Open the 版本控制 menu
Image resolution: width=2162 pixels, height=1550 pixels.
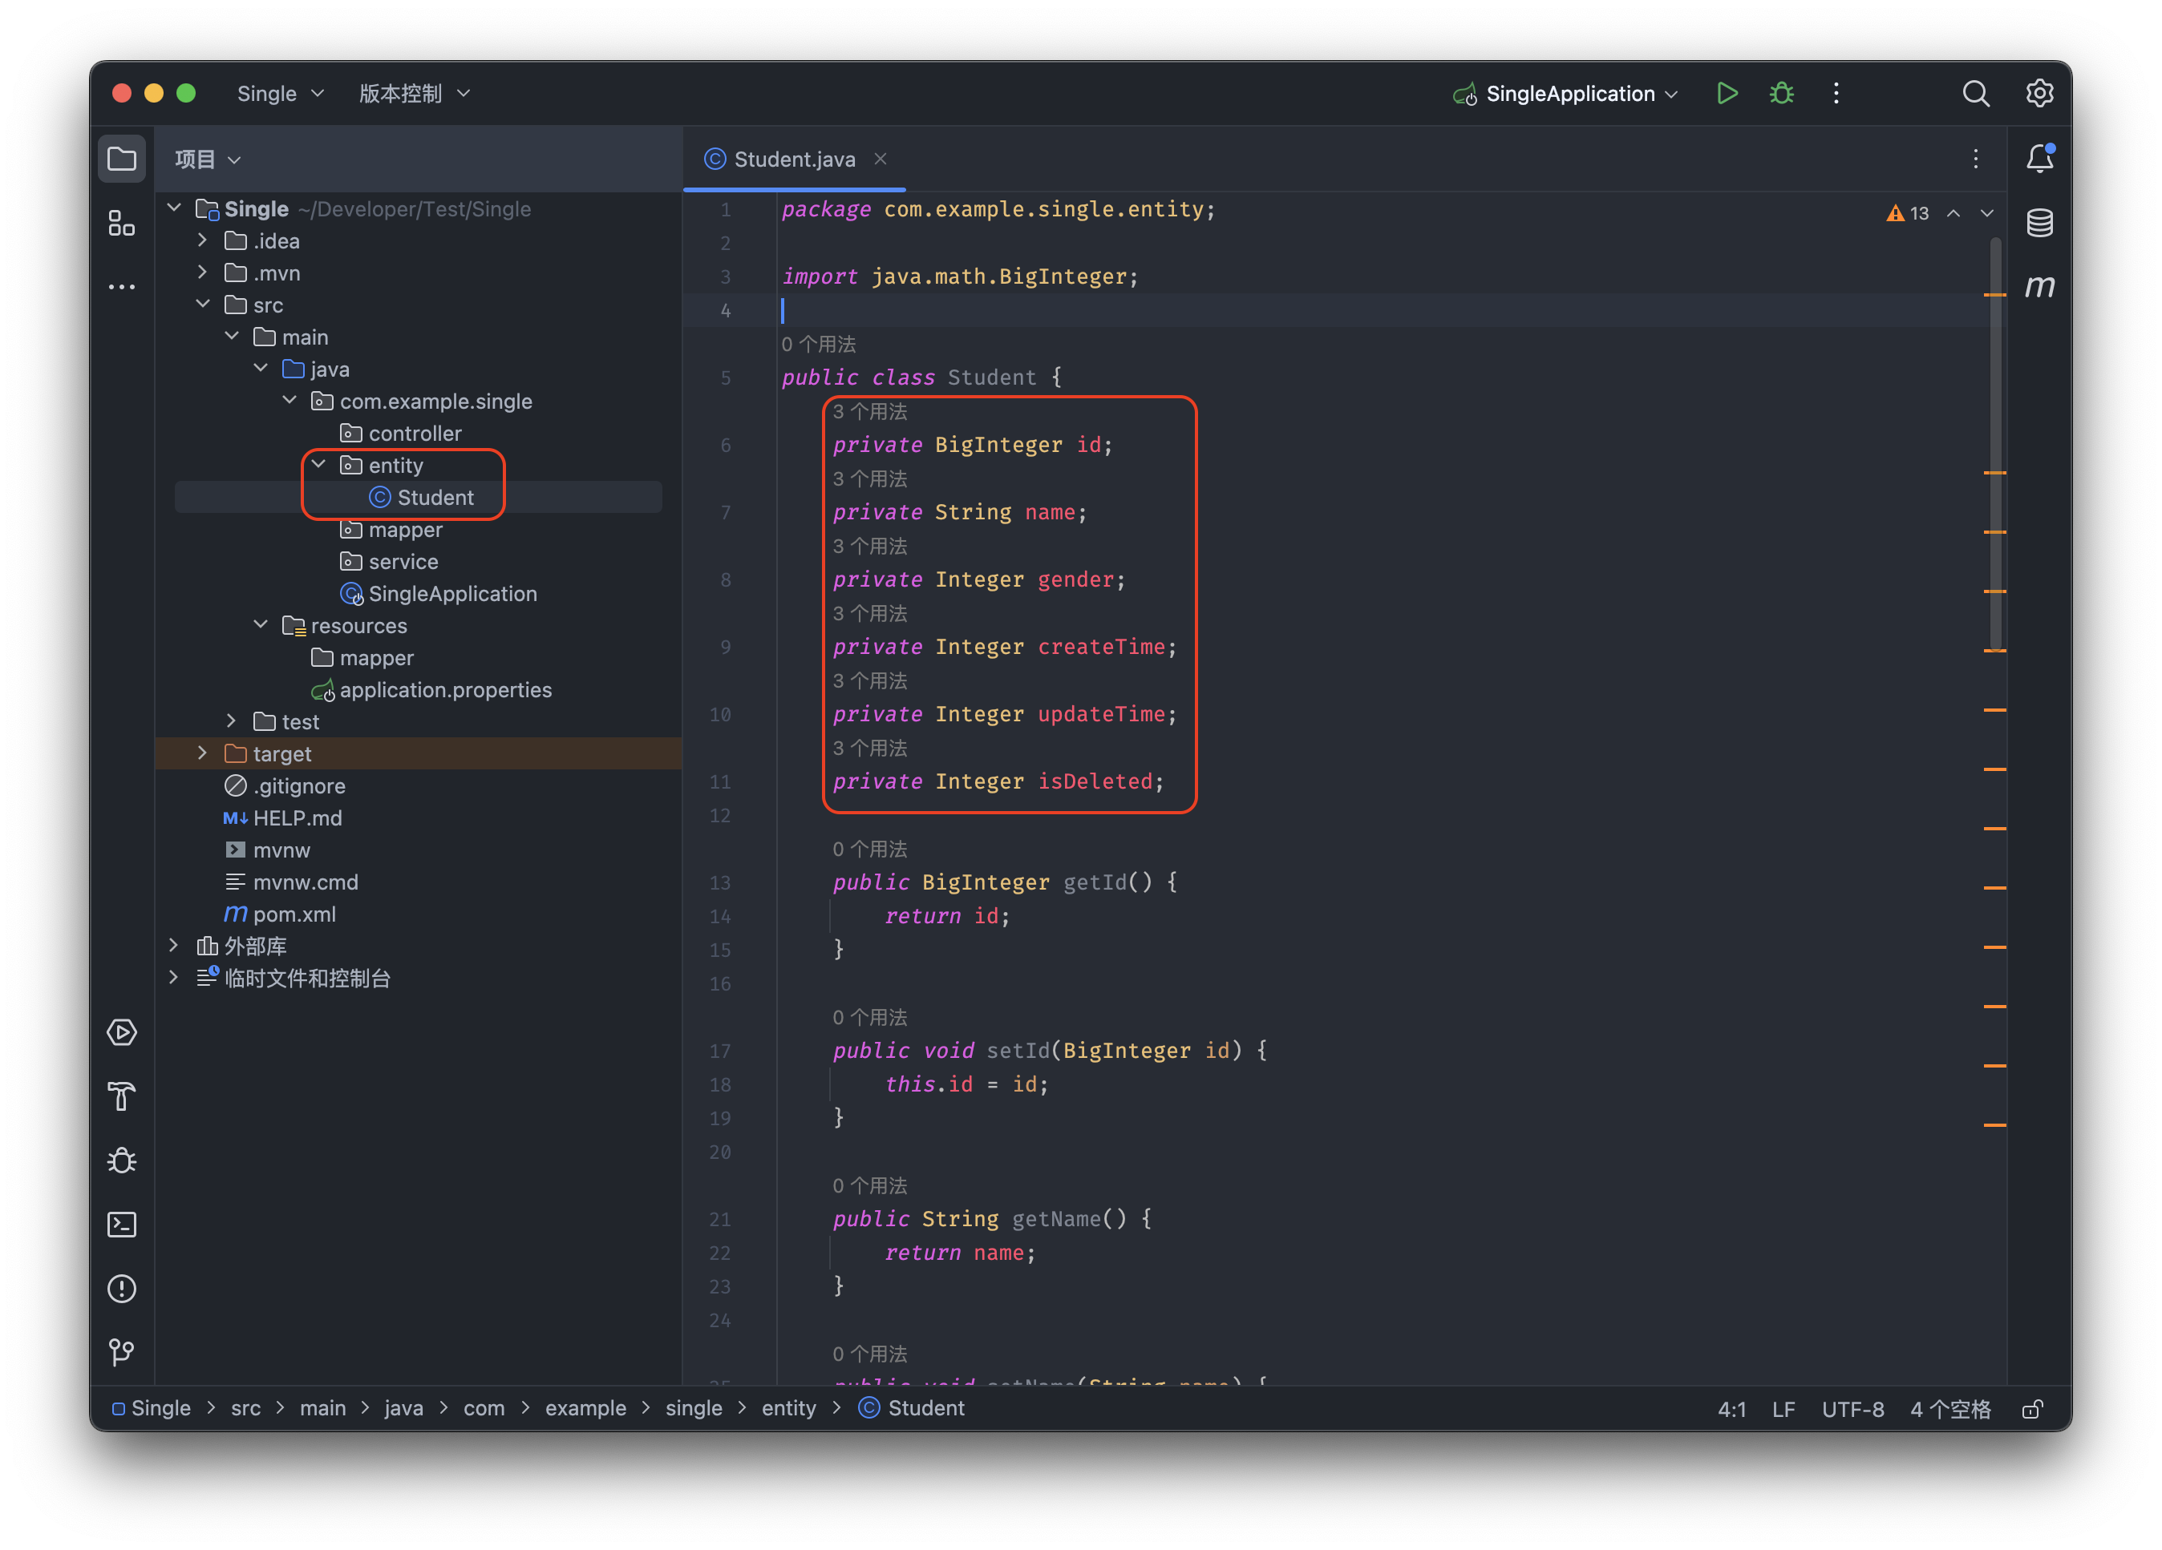point(414,93)
